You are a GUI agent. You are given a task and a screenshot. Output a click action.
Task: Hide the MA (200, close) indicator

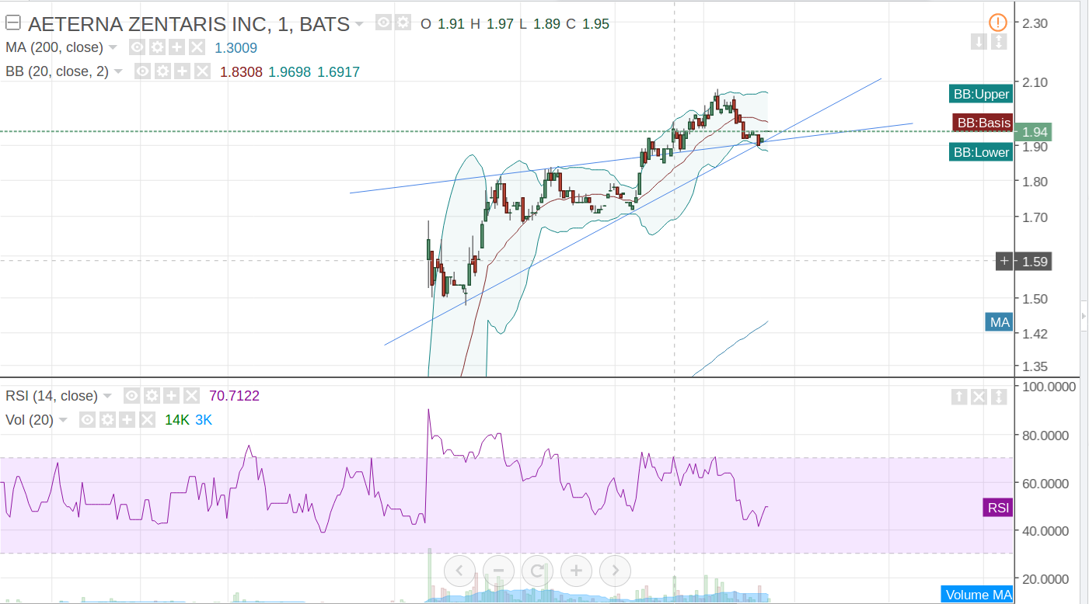click(x=137, y=47)
